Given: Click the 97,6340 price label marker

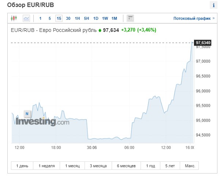Looking at the screenshot, I should [x=203, y=43].
